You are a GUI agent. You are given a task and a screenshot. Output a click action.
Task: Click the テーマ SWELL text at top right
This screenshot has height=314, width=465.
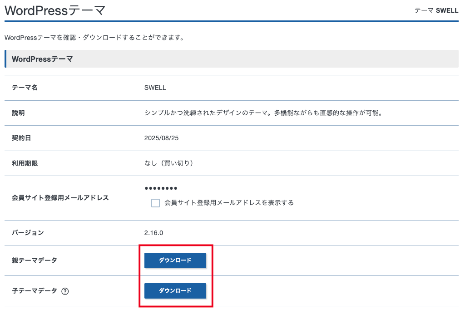[x=436, y=10]
